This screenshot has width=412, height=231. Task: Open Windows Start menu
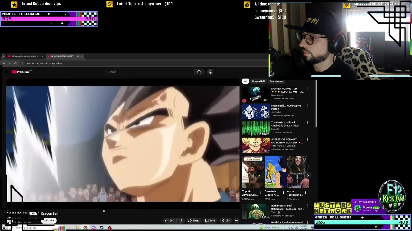(4, 228)
